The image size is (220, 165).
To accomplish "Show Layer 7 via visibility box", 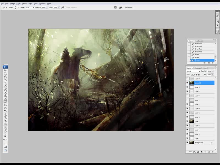I will 187,79.
